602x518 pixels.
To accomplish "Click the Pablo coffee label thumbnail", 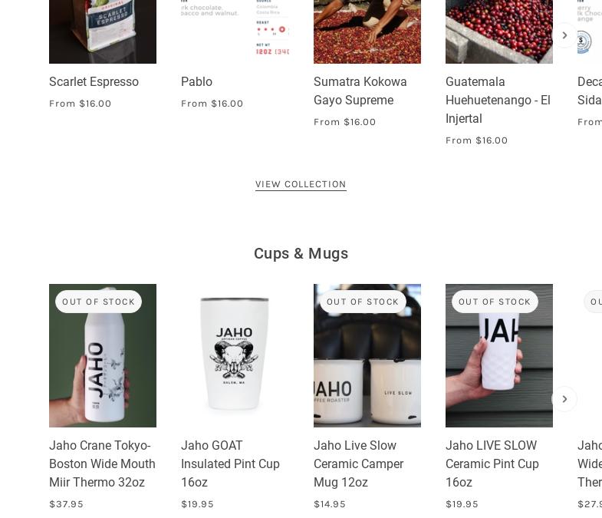I will click(x=235, y=31).
